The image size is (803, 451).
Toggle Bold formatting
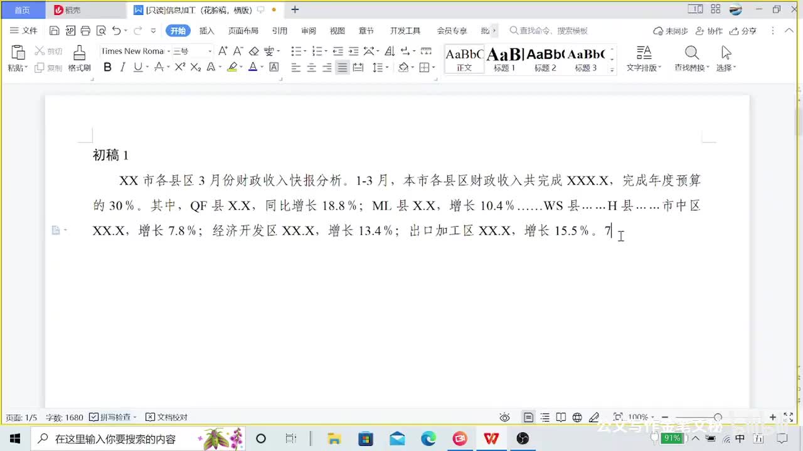(x=107, y=67)
